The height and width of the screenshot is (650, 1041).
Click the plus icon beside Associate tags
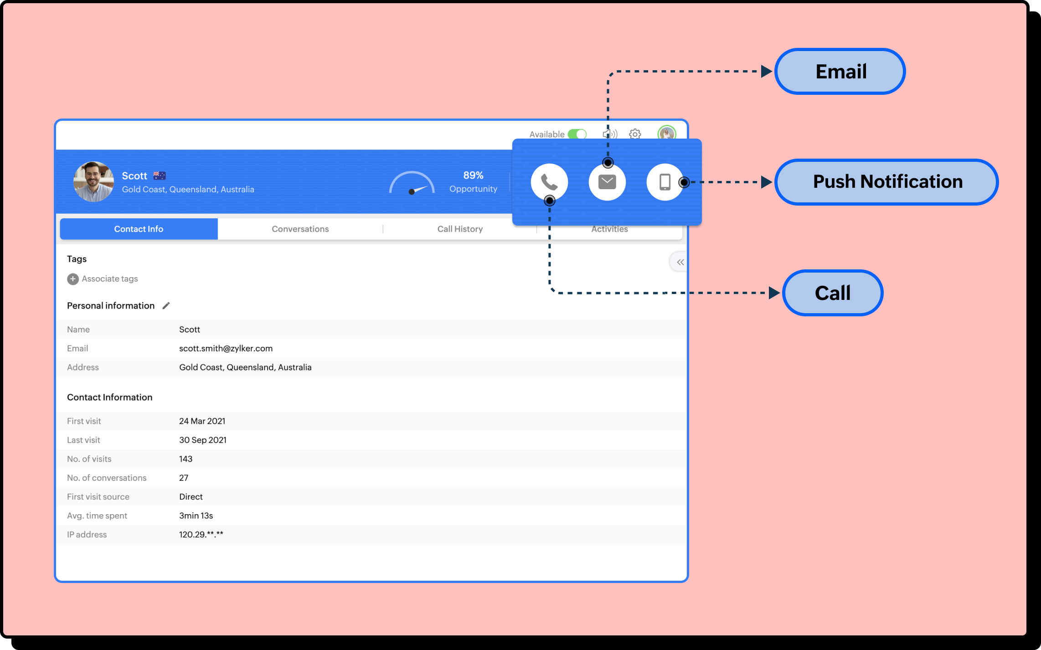pyautogui.click(x=73, y=279)
